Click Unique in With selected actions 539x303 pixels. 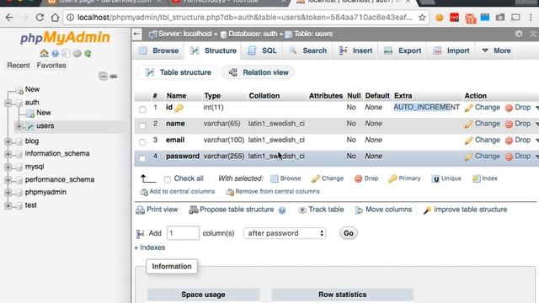point(446,178)
